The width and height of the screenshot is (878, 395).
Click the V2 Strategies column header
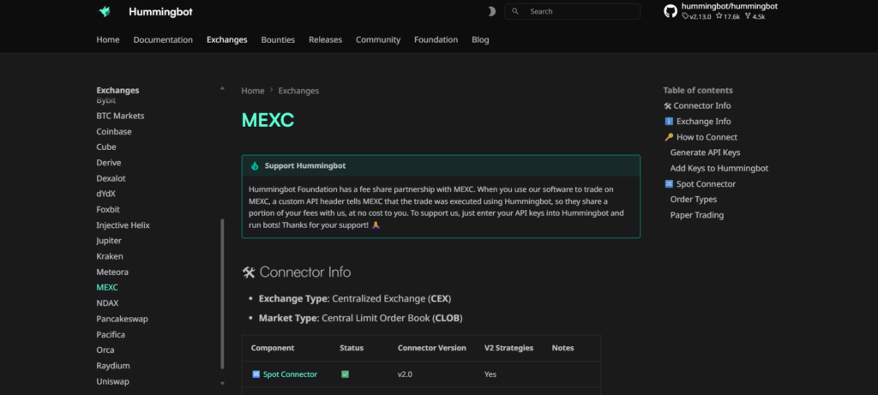click(x=508, y=347)
